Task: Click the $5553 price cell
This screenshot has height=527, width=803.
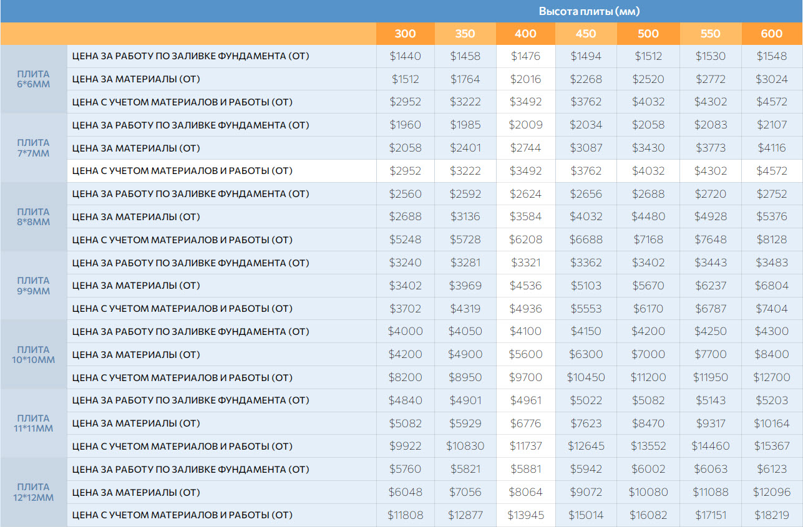Action: [586, 309]
